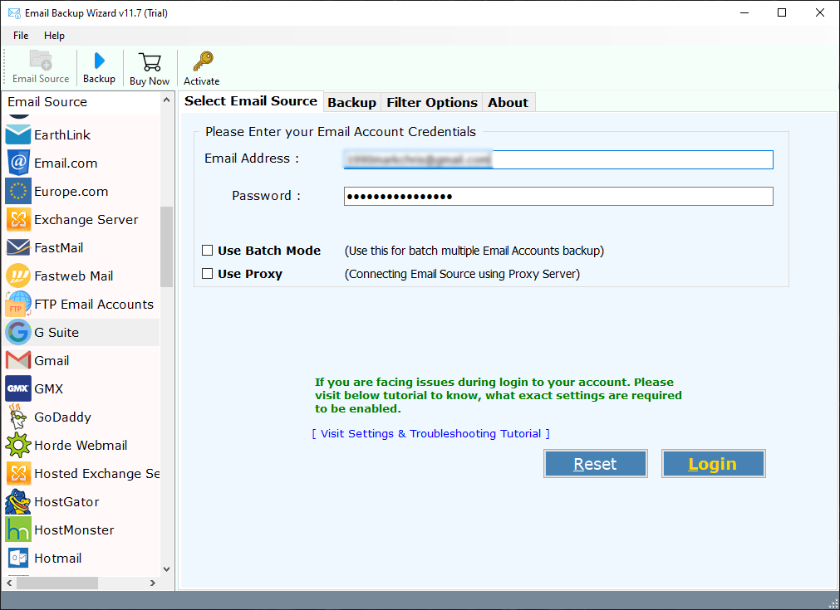Select the Fastweb Mail icon

[18, 276]
